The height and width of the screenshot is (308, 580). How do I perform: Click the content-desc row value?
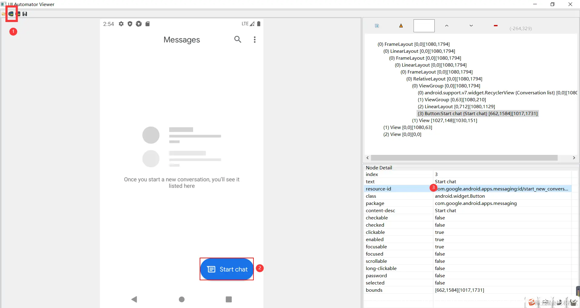(446, 211)
